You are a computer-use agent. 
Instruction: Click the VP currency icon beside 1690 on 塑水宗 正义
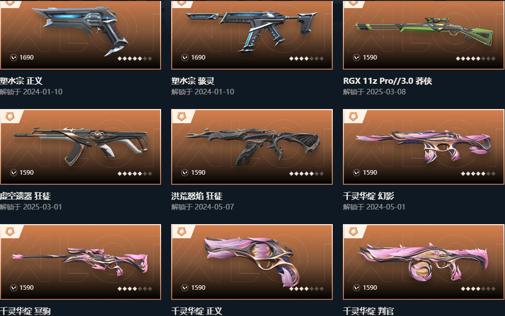[14, 58]
